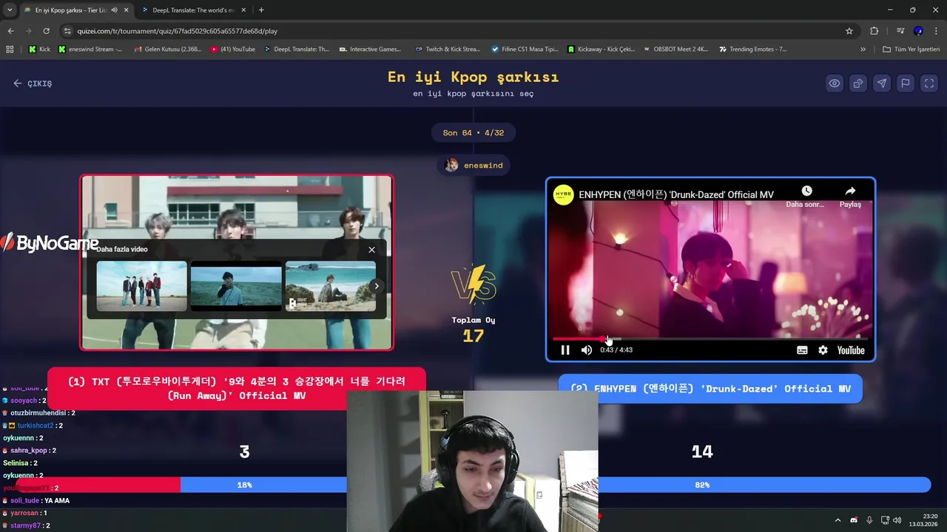Open a new browser tab
This screenshot has width=947, height=532.
261,10
